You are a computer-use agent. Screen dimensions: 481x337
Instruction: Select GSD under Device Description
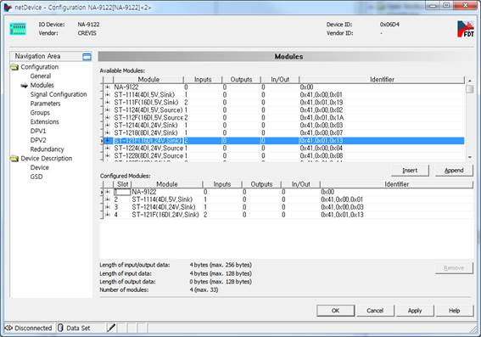[36, 177]
